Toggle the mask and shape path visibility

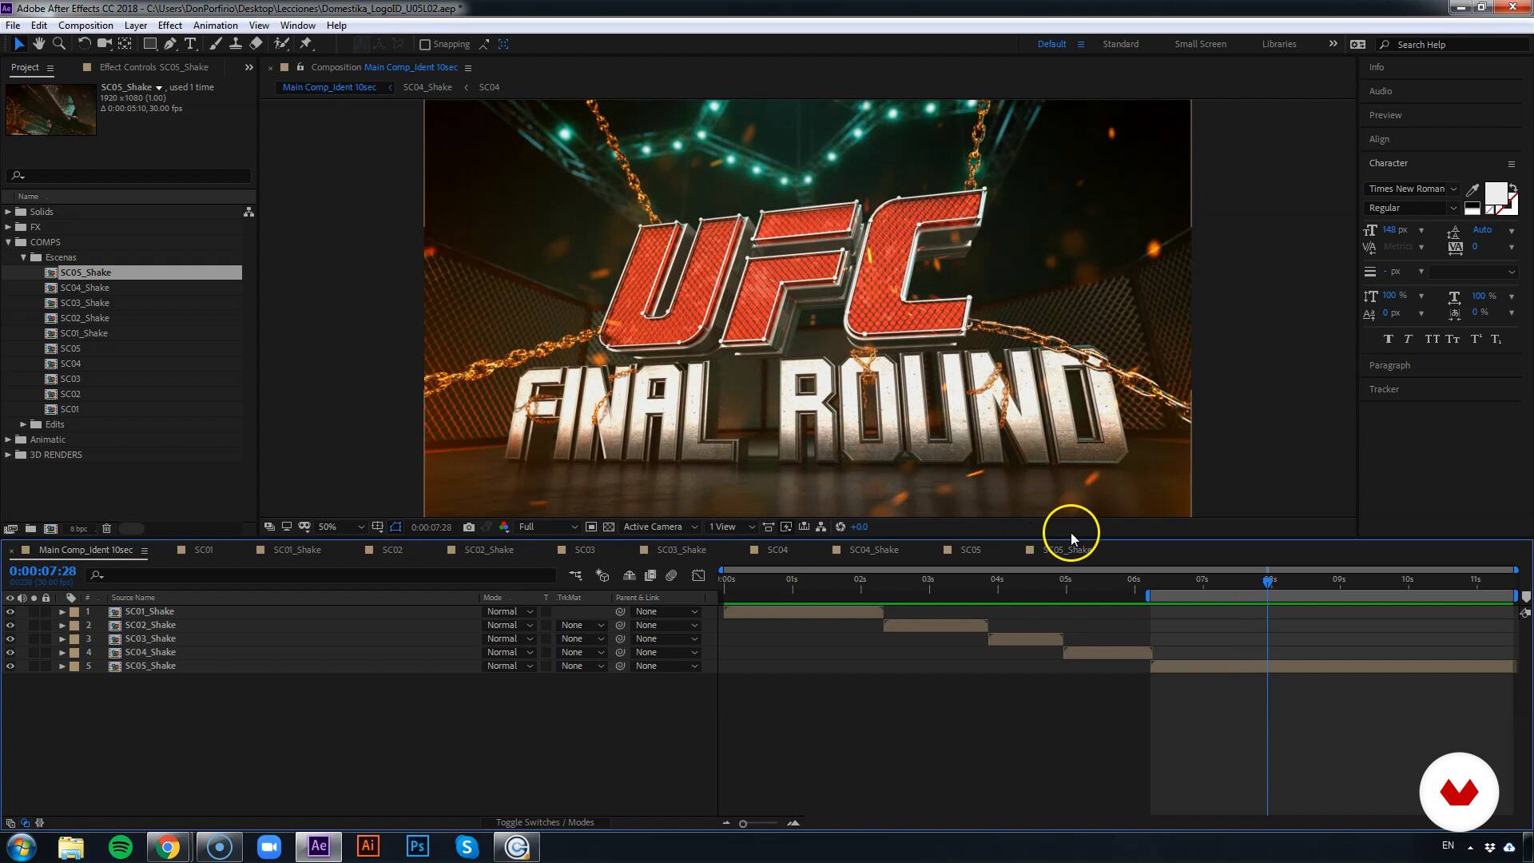click(395, 527)
